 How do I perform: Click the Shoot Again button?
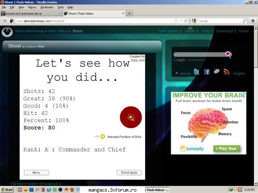129,173
